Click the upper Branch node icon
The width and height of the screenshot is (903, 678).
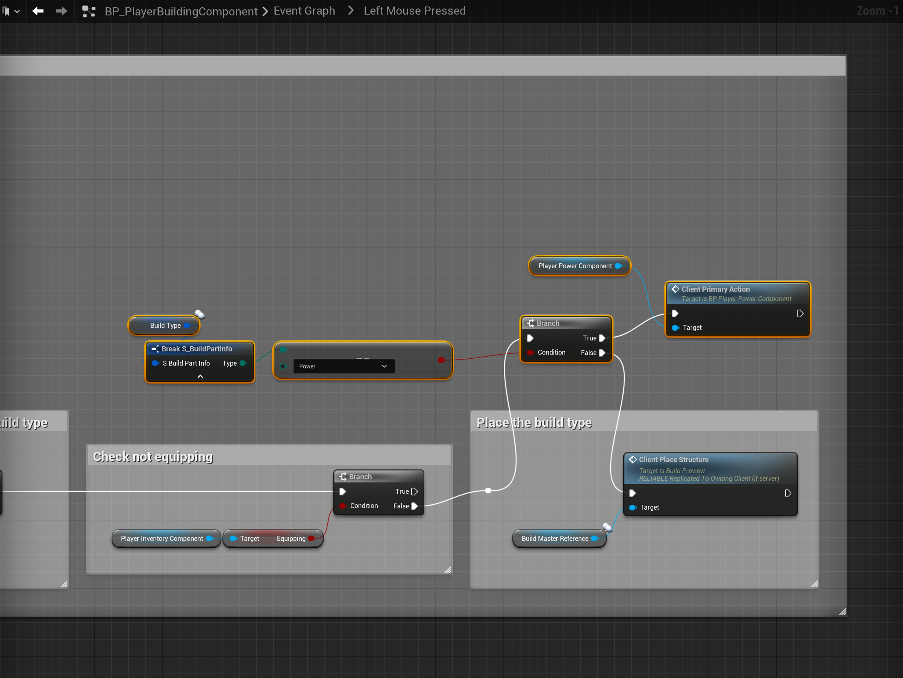pos(530,323)
